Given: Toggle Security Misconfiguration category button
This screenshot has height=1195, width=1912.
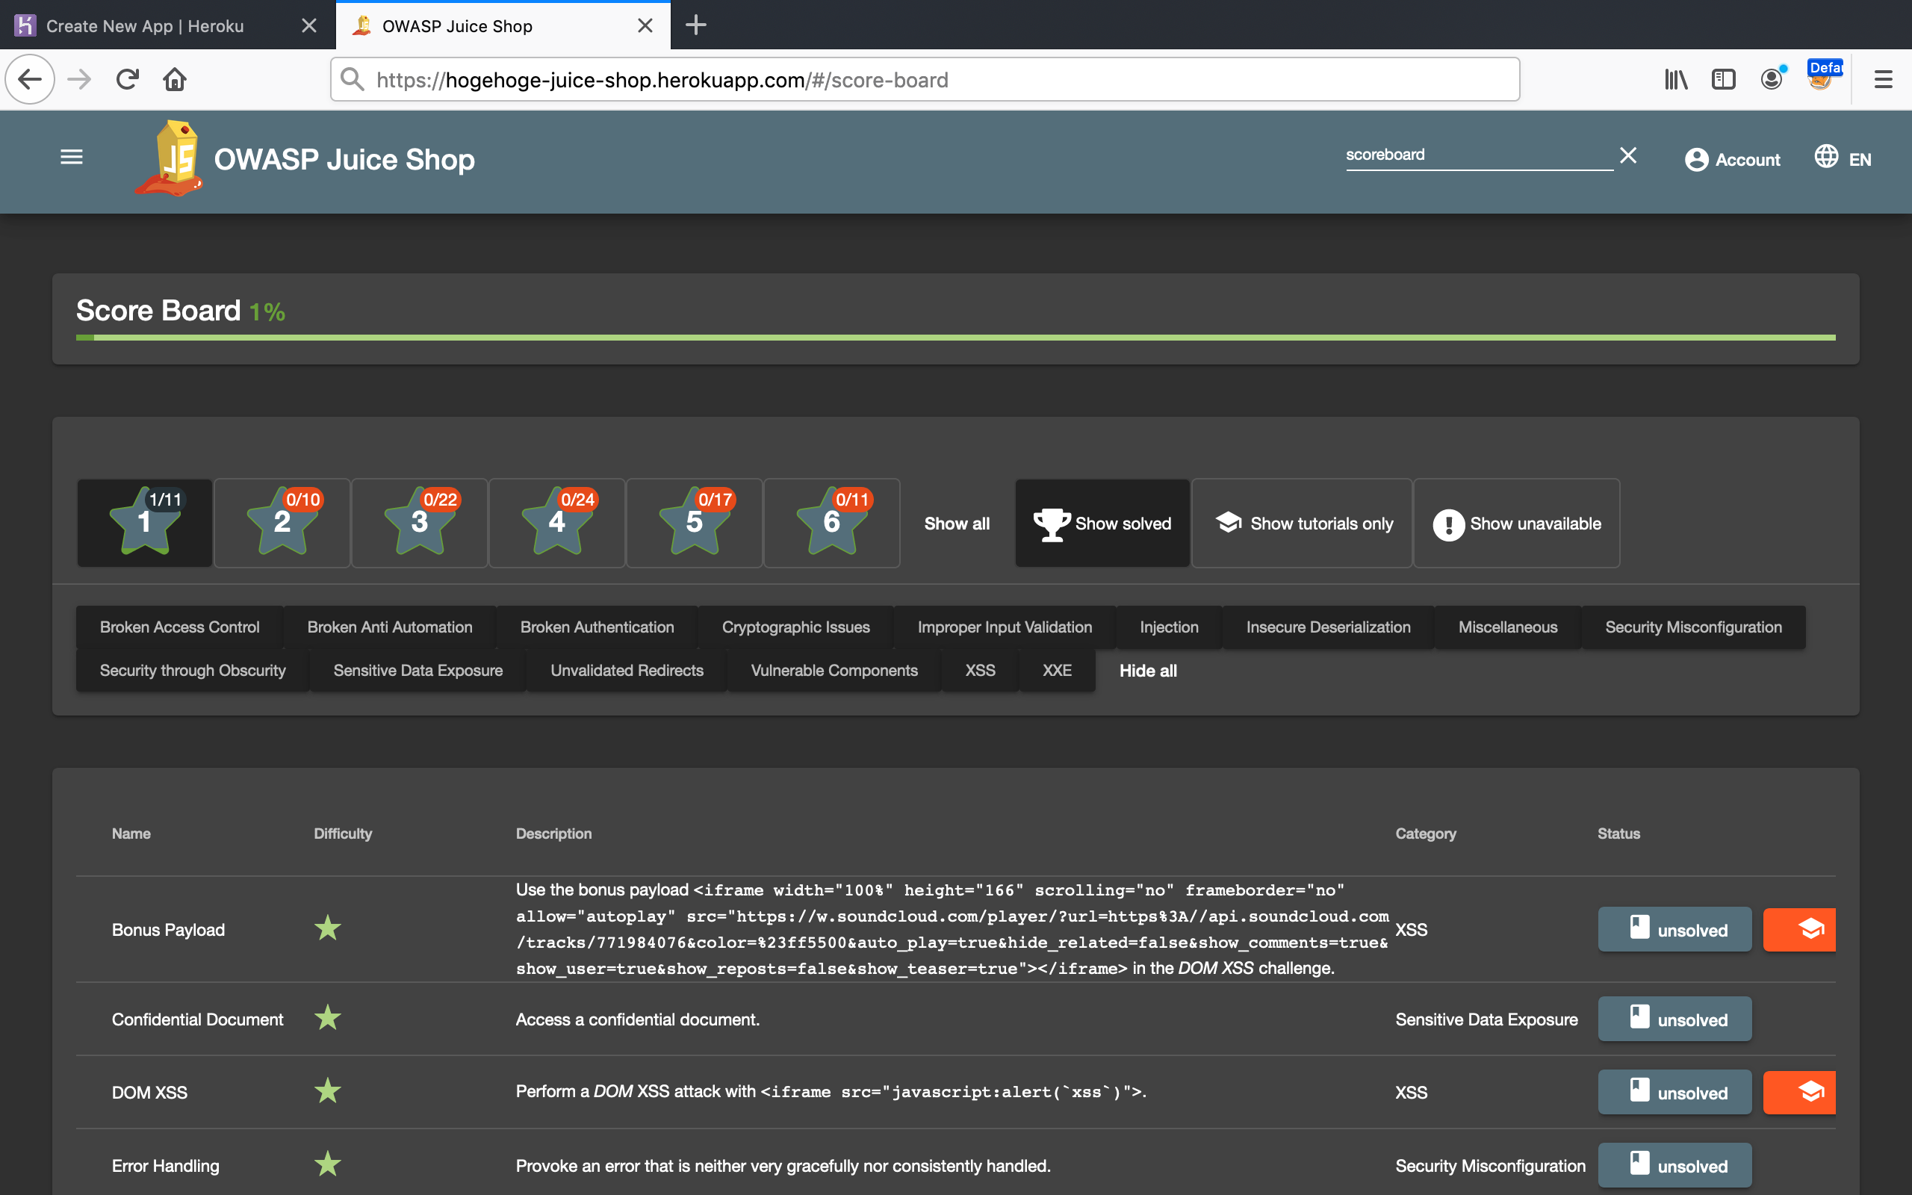Looking at the screenshot, I should [x=1693, y=627].
